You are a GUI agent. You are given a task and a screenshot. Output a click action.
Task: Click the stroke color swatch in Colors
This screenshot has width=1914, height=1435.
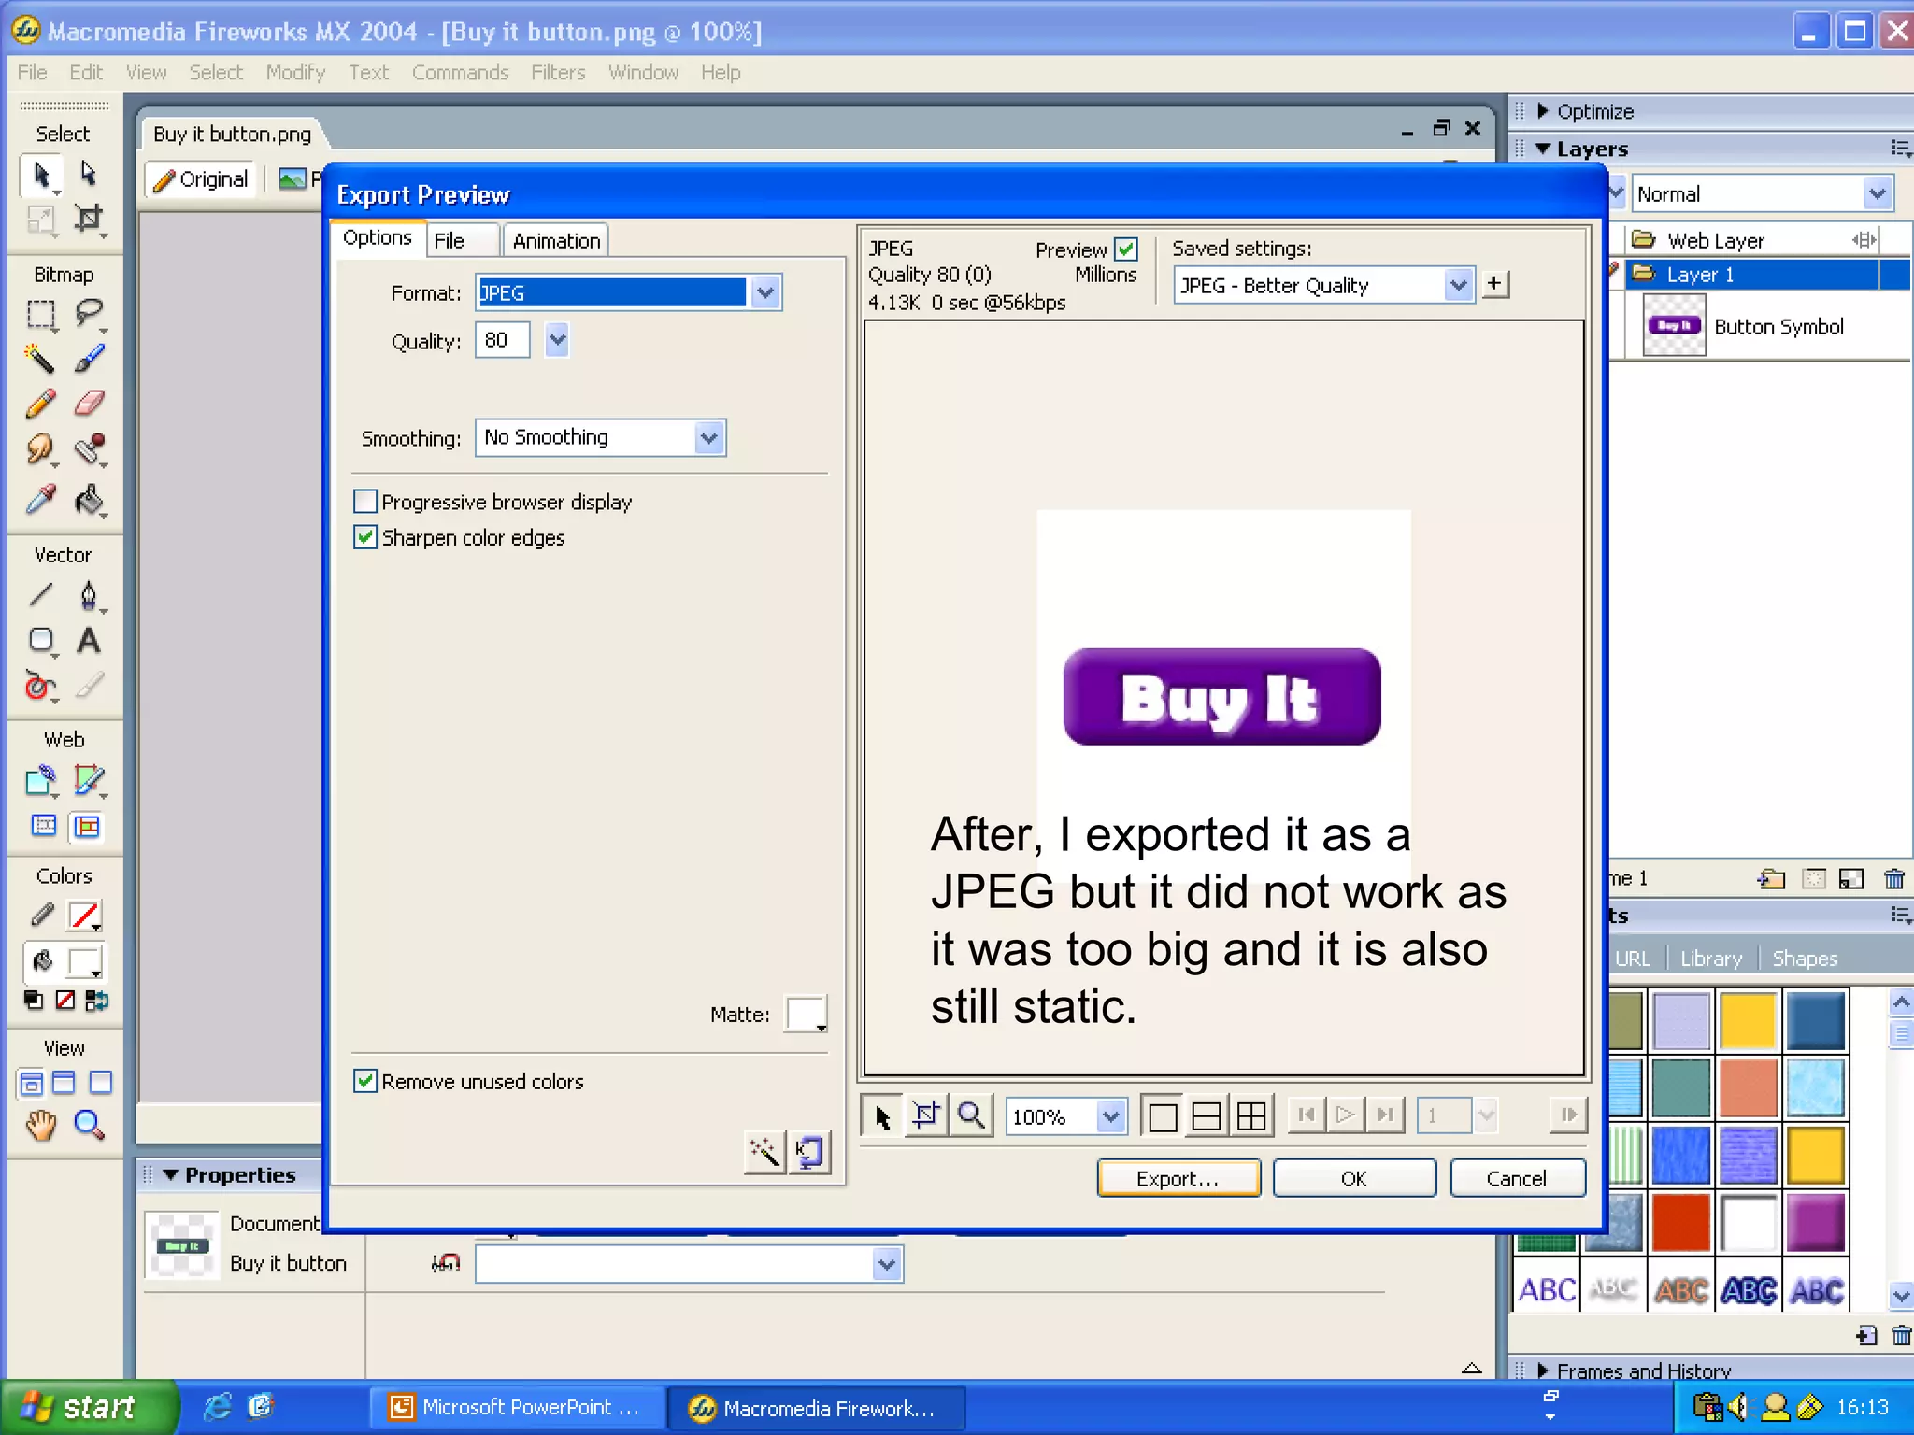85,916
